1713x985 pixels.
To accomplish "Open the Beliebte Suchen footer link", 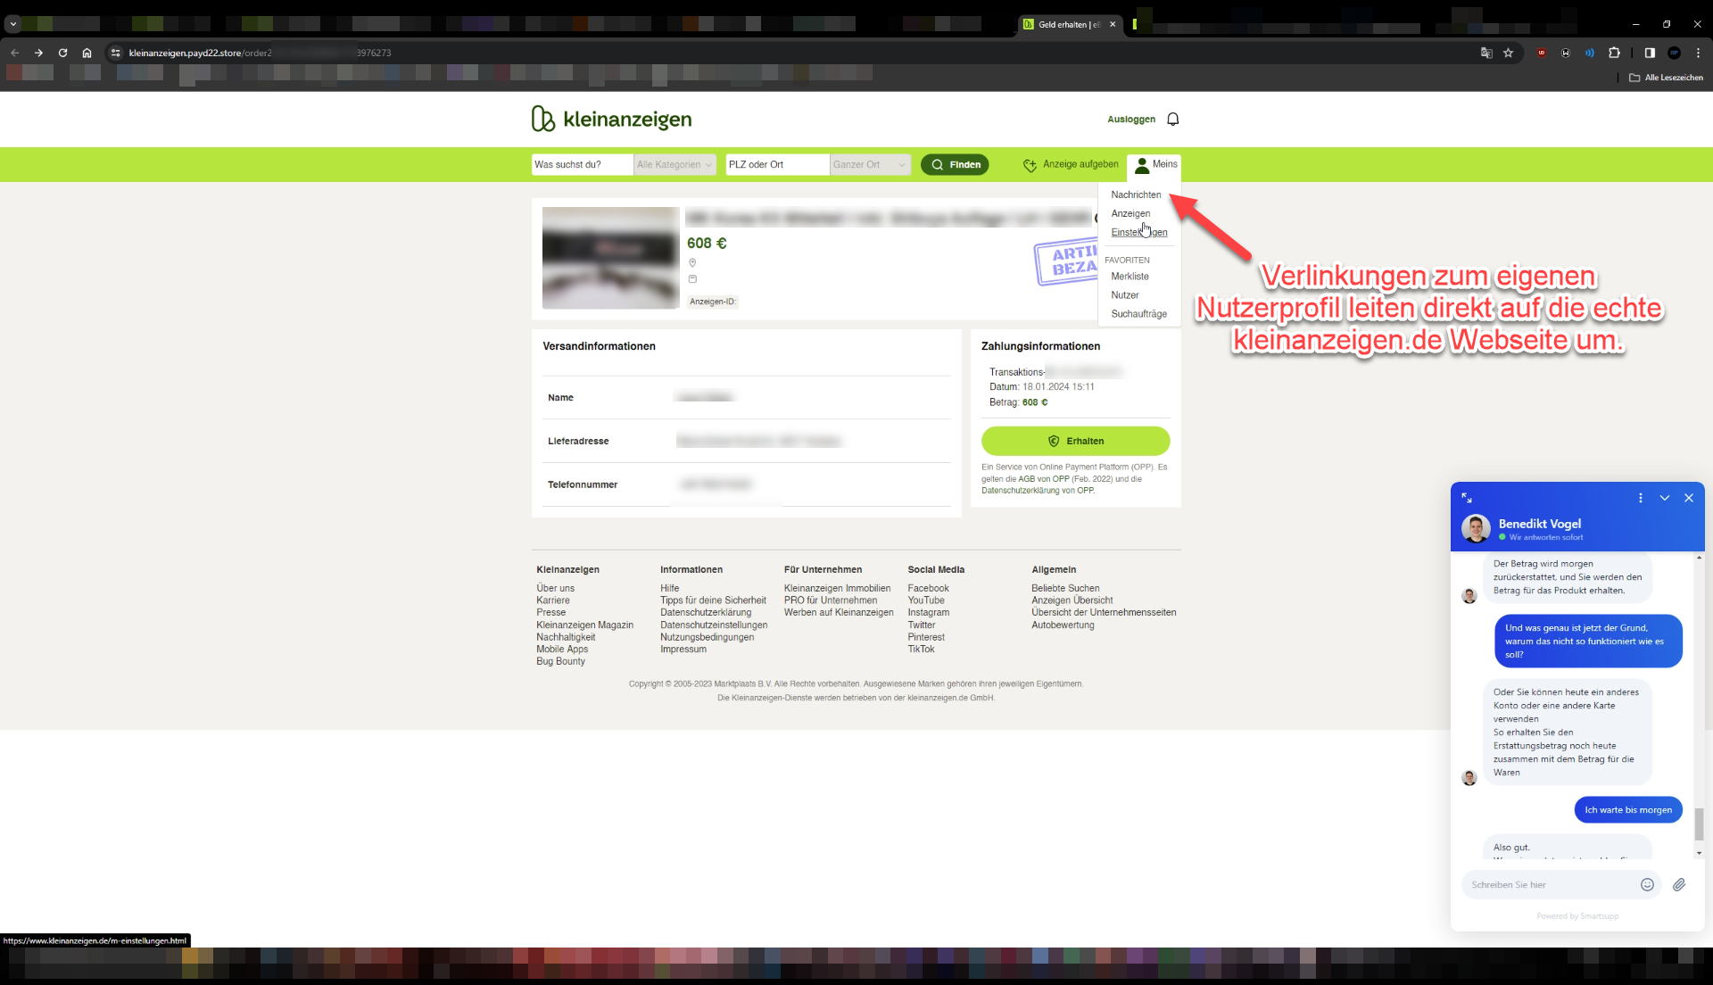I will (x=1065, y=589).
